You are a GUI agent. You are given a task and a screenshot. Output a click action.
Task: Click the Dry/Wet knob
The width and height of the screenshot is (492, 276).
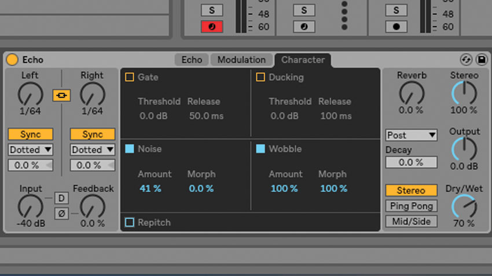click(464, 207)
